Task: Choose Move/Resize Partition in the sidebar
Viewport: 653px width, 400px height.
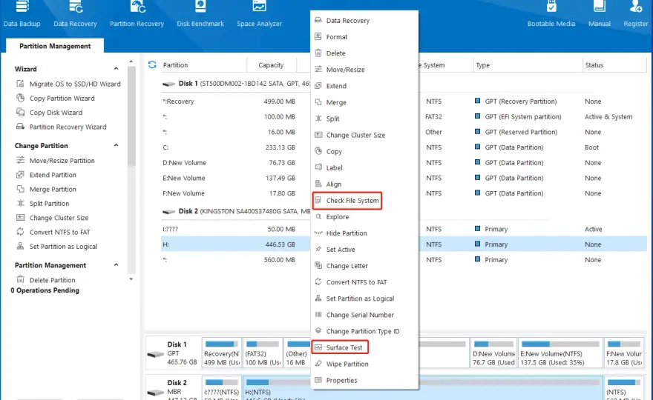Action: click(56, 161)
